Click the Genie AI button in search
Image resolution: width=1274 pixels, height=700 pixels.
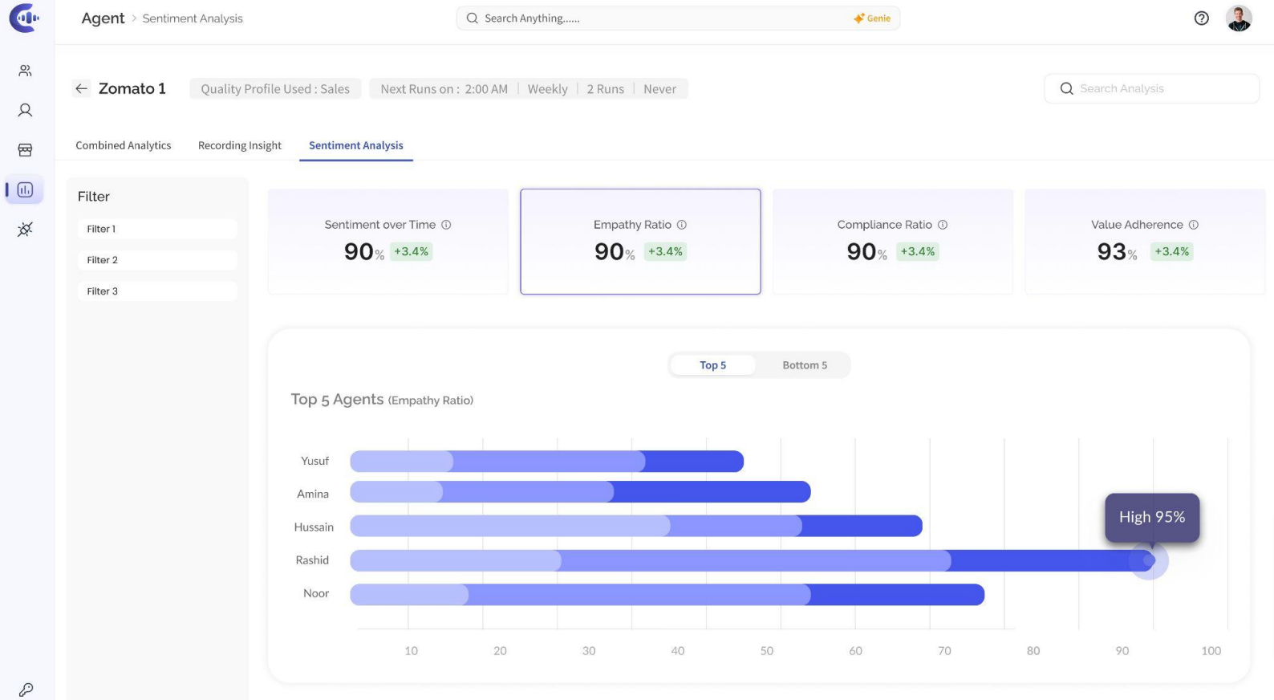tap(872, 18)
